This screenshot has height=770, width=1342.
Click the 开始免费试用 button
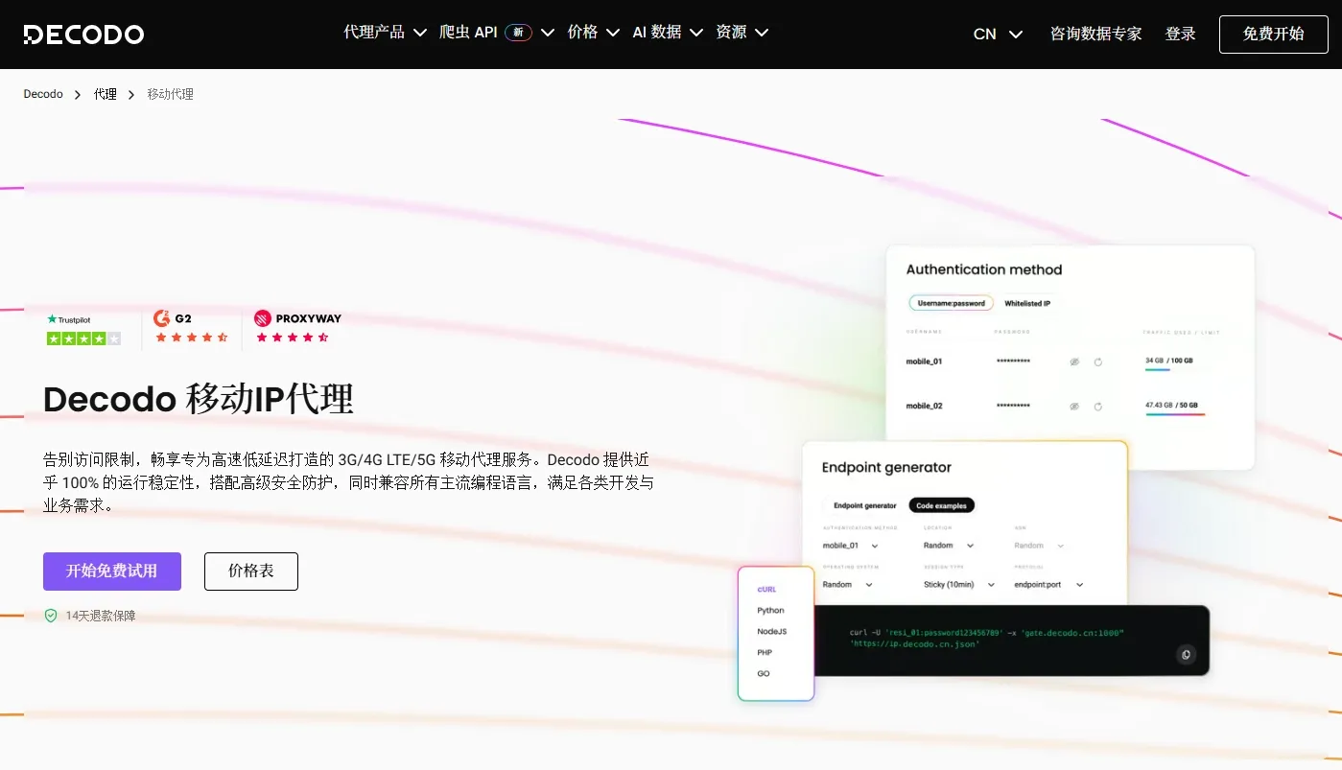111,572
